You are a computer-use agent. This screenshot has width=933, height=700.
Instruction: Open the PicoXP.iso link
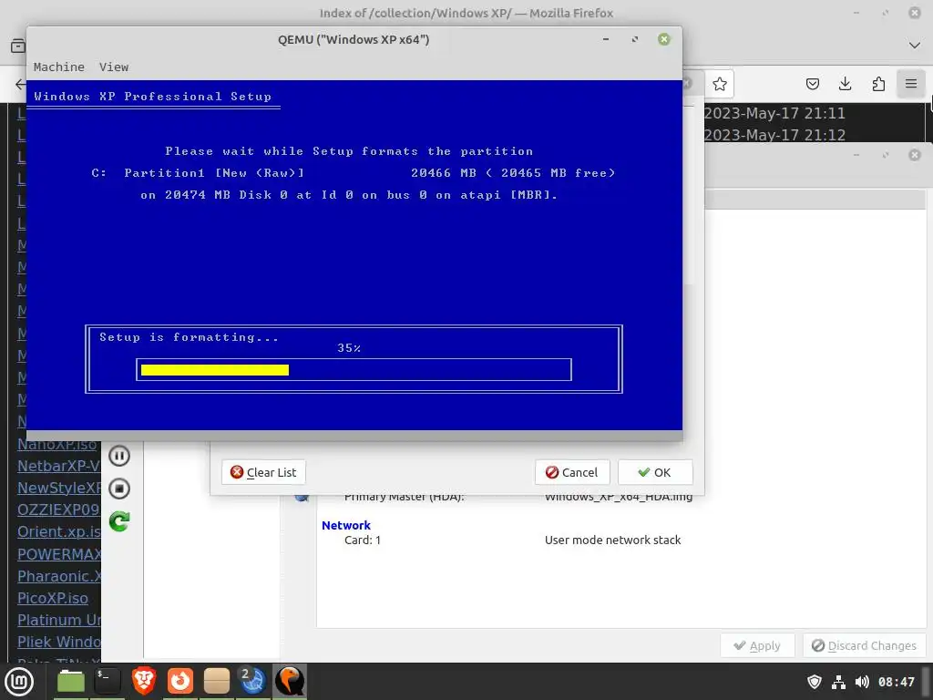(x=52, y=598)
